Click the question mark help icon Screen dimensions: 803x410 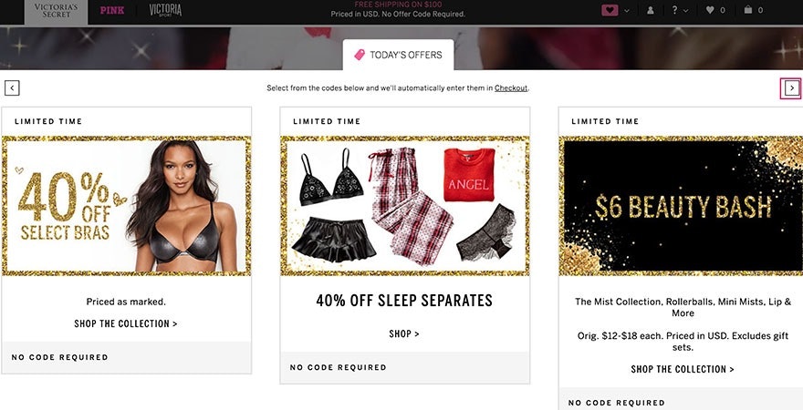pyautogui.click(x=675, y=10)
